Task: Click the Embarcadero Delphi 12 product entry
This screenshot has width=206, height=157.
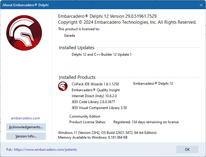Action: [x=153, y=84]
